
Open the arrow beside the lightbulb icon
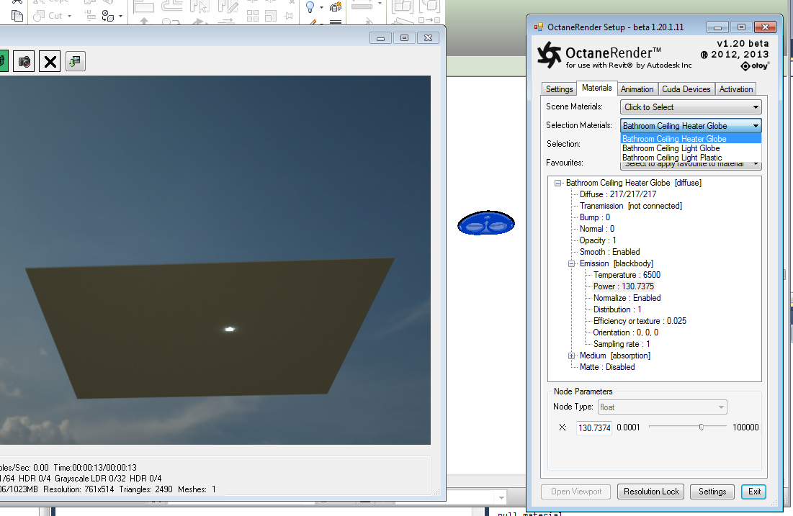(x=321, y=7)
